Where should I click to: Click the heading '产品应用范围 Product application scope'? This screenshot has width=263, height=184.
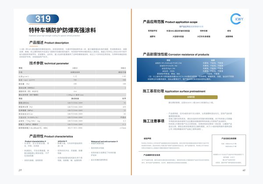(x=170, y=22)
